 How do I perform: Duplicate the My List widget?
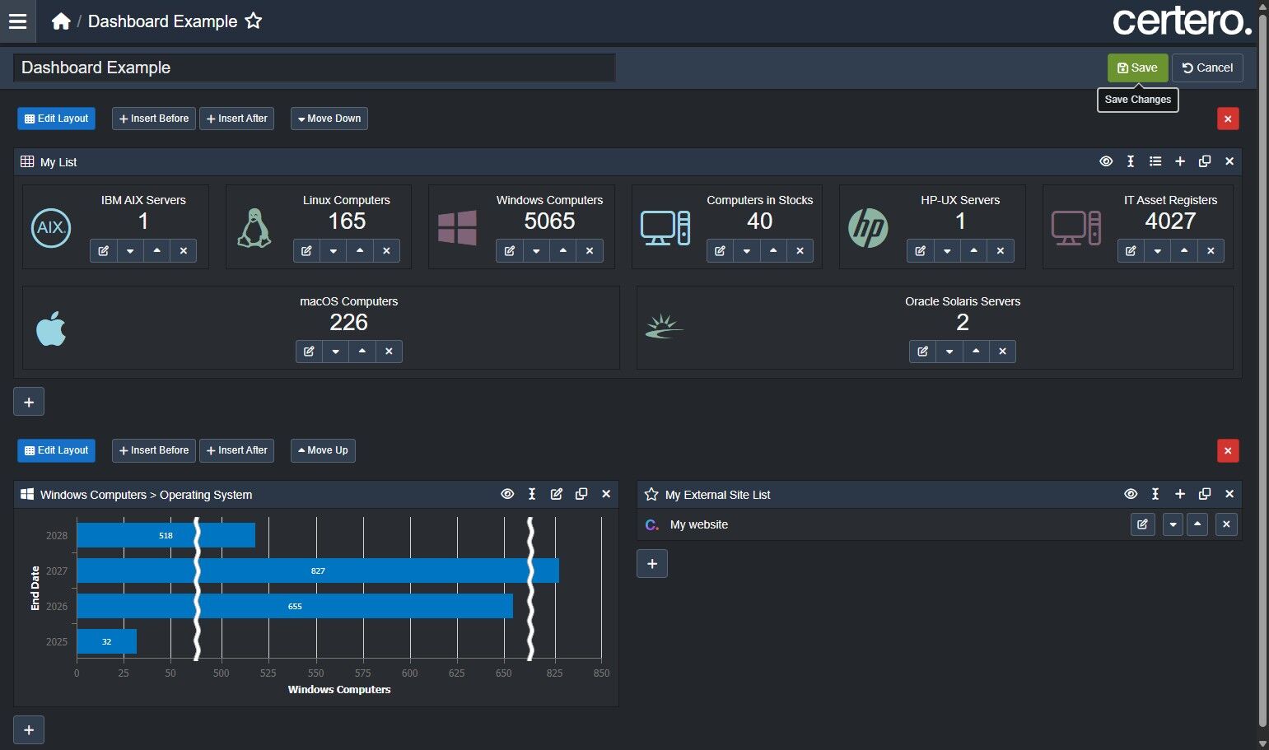[x=1205, y=161]
